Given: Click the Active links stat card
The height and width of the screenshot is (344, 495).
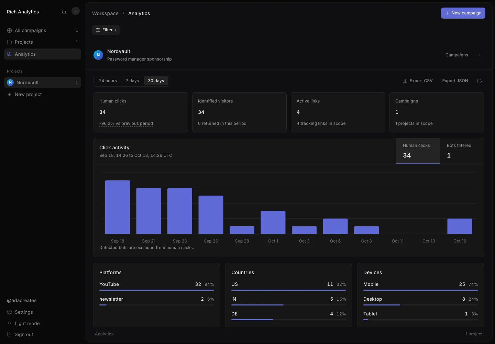Looking at the screenshot, I should tap(338, 112).
